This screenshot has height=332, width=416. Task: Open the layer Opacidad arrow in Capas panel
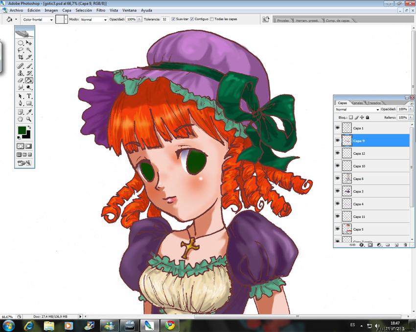point(411,109)
